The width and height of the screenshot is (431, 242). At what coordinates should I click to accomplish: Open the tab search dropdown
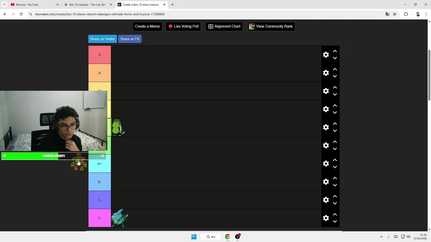coord(4,5)
